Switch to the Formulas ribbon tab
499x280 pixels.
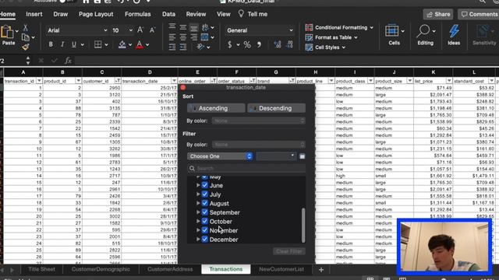pyautogui.click(x=138, y=14)
